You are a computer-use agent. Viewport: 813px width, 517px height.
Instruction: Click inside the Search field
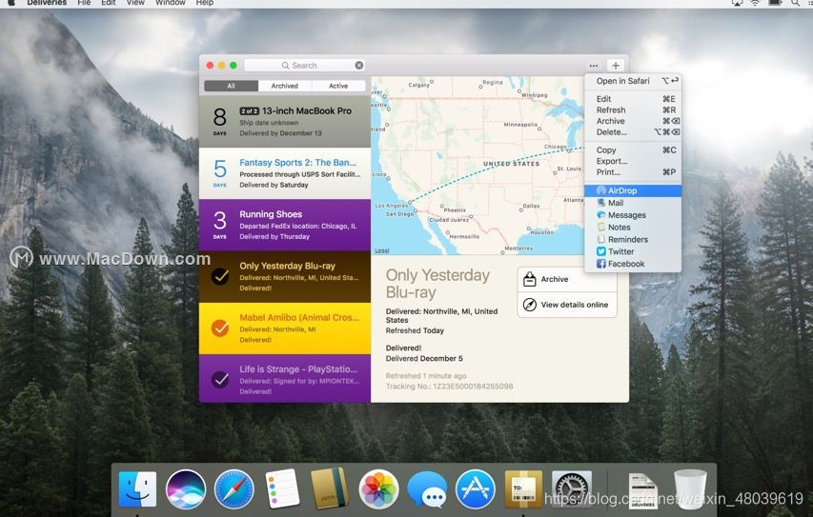(305, 66)
